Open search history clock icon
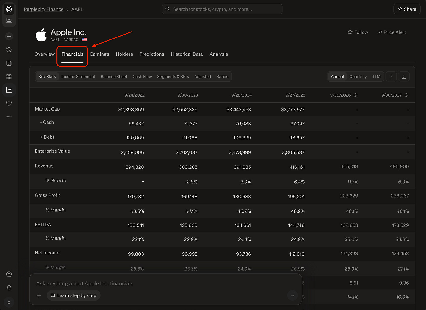The width and height of the screenshot is (426, 310). [9, 50]
